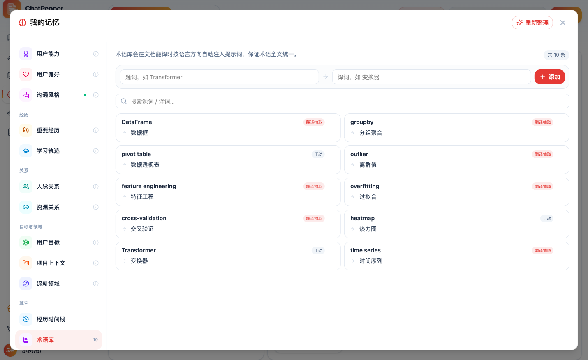The width and height of the screenshot is (588, 360).
Task: Show info for 重要经历
Action: (x=96, y=130)
